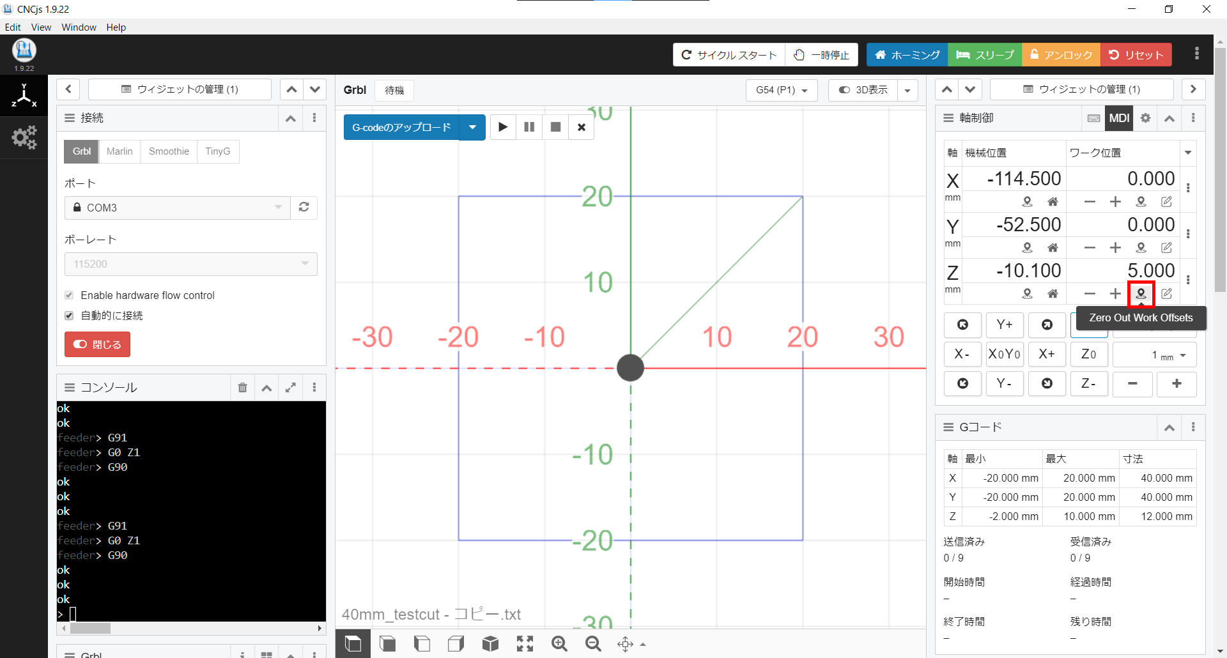
Task: Refresh the serial port list
Action: (304, 207)
